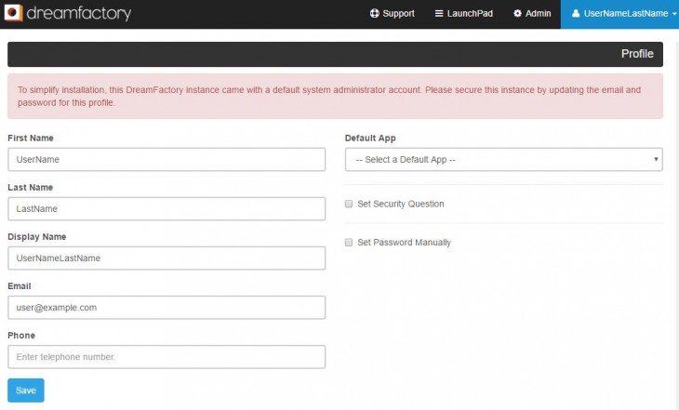Click the Admin gear icon

tap(518, 14)
